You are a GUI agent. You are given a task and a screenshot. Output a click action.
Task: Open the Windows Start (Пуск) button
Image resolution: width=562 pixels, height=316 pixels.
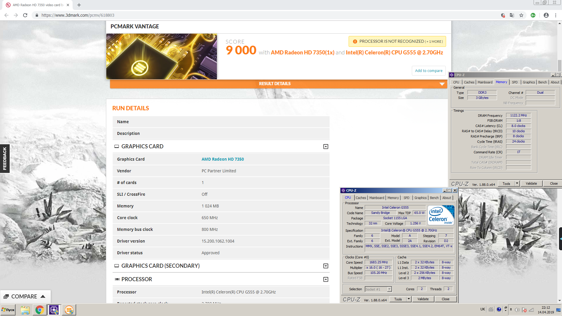8,310
